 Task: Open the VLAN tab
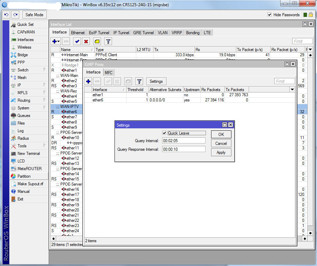click(x=162, y=33)
